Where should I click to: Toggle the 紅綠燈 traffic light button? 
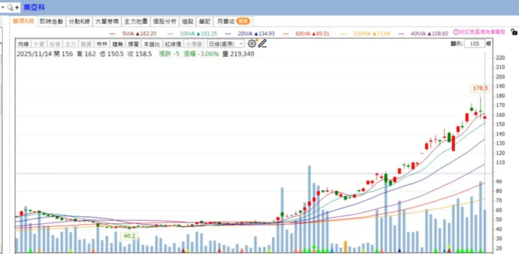[173, 43]
